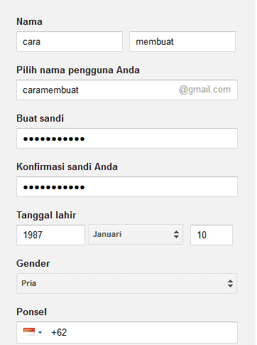The width and height of the screenshot is (257, 345).
Task: Click the 'Gender' label text
Action: point(33,263)
